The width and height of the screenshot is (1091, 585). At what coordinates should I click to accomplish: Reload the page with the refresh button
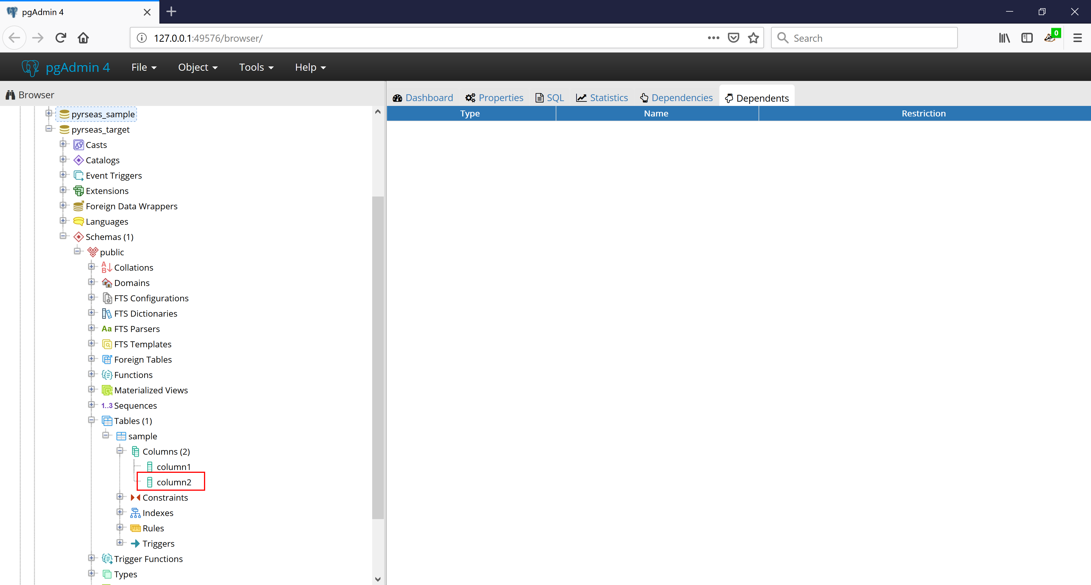click(x=61, y=38)
